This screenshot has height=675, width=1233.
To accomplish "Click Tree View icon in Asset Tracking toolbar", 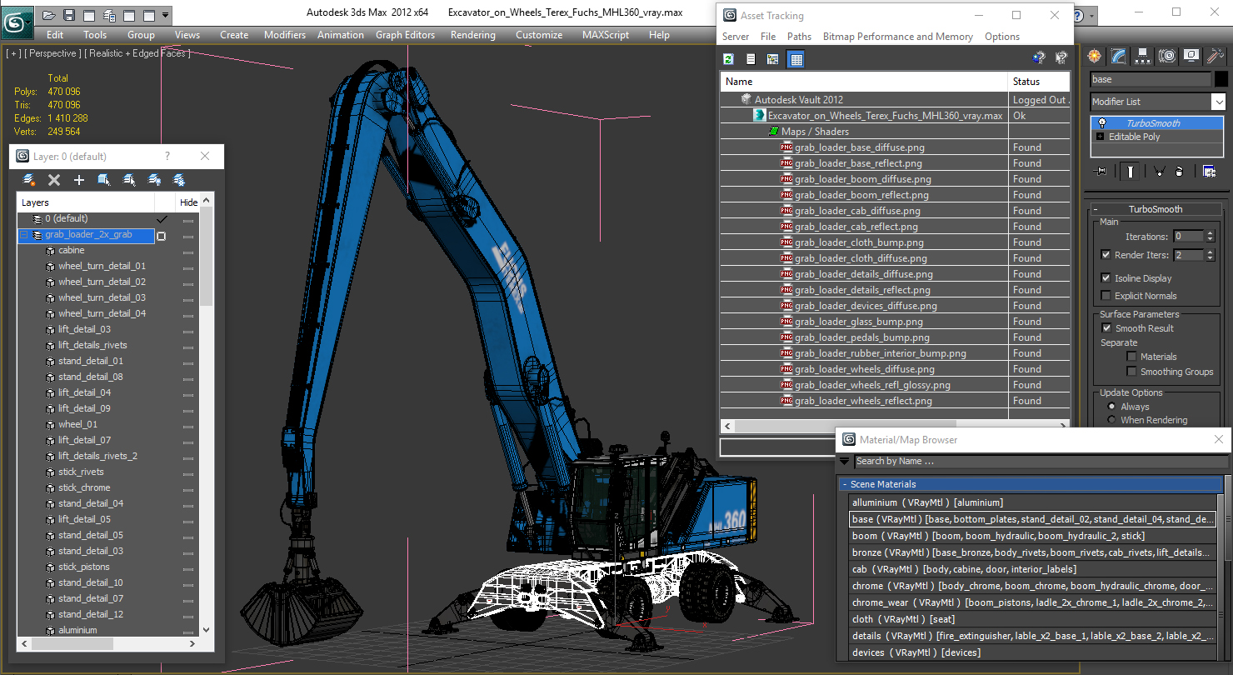I will pos(772,59).
